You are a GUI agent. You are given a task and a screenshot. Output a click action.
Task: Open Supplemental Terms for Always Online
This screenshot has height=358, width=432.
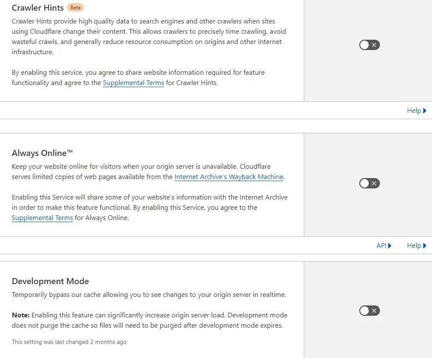[x=42, y=217]
